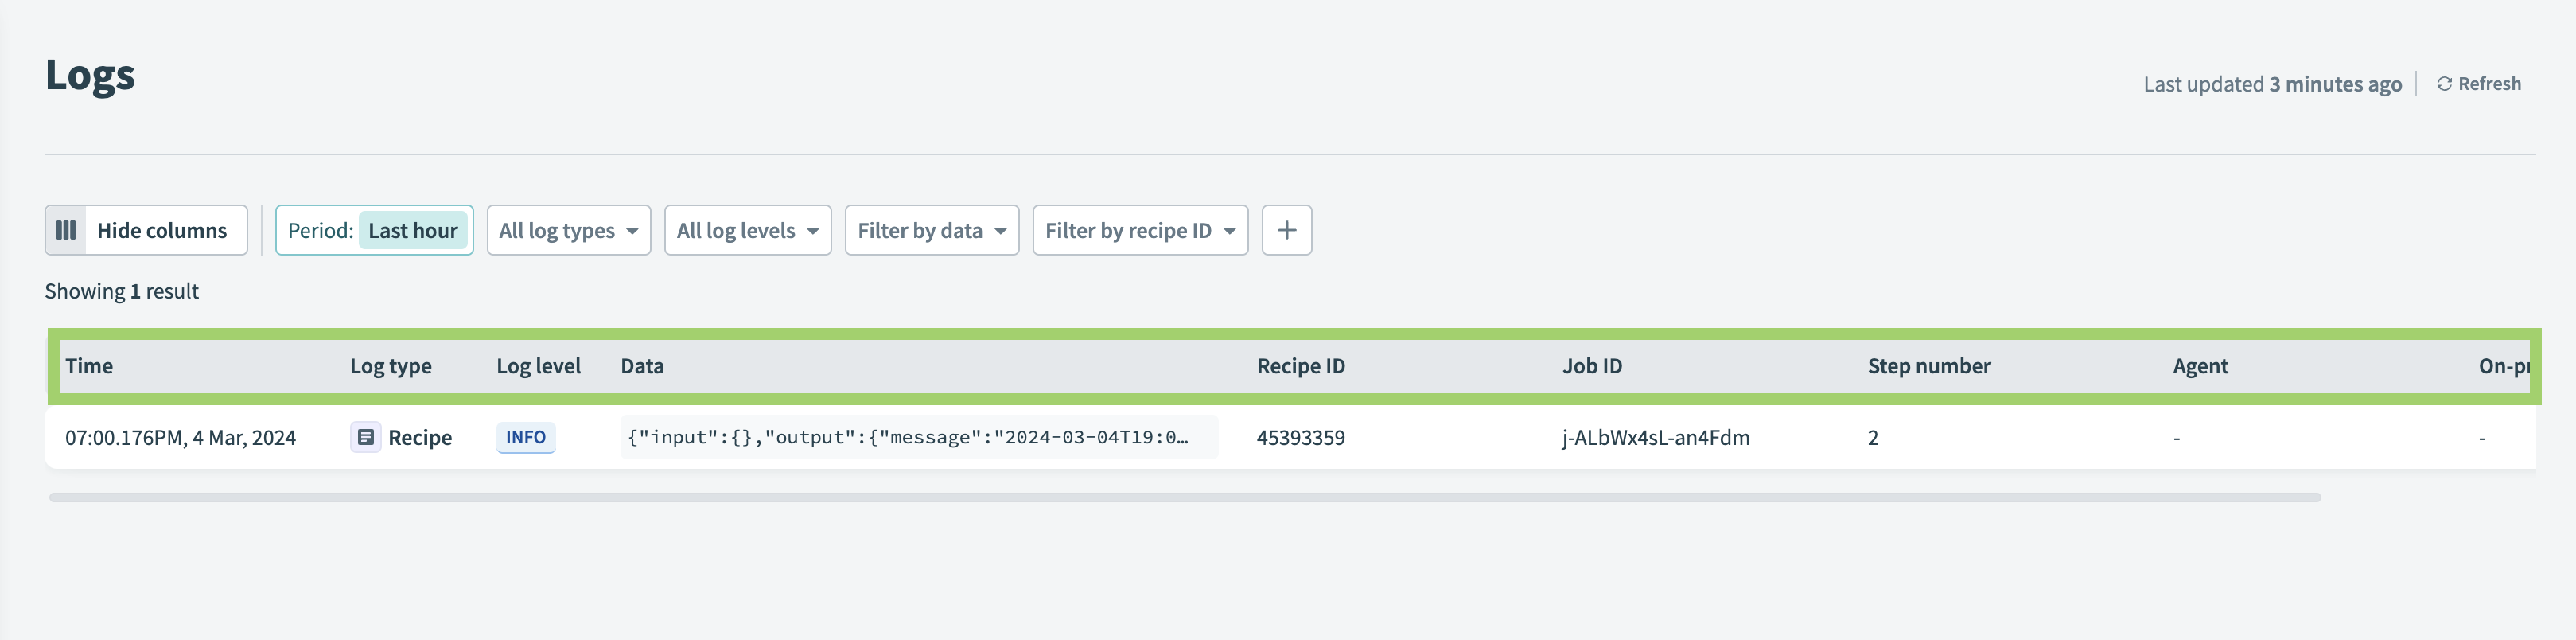Open the Filter by recipe ID dropdown
The image size is (2576, 640).
(1140, 230)
